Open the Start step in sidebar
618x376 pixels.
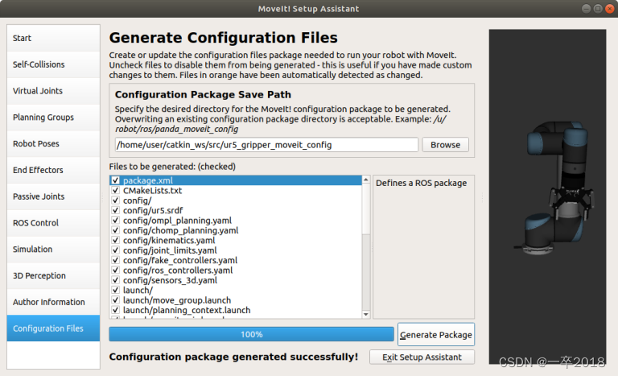(x=53, y=38)
